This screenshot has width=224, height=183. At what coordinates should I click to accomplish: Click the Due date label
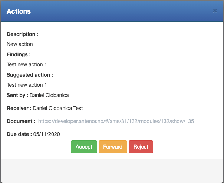pyautogui.click(x=19, y=134)
